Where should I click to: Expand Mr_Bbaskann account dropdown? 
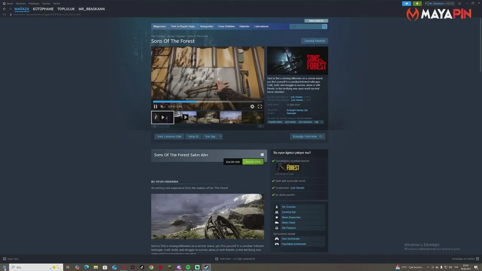441,3
